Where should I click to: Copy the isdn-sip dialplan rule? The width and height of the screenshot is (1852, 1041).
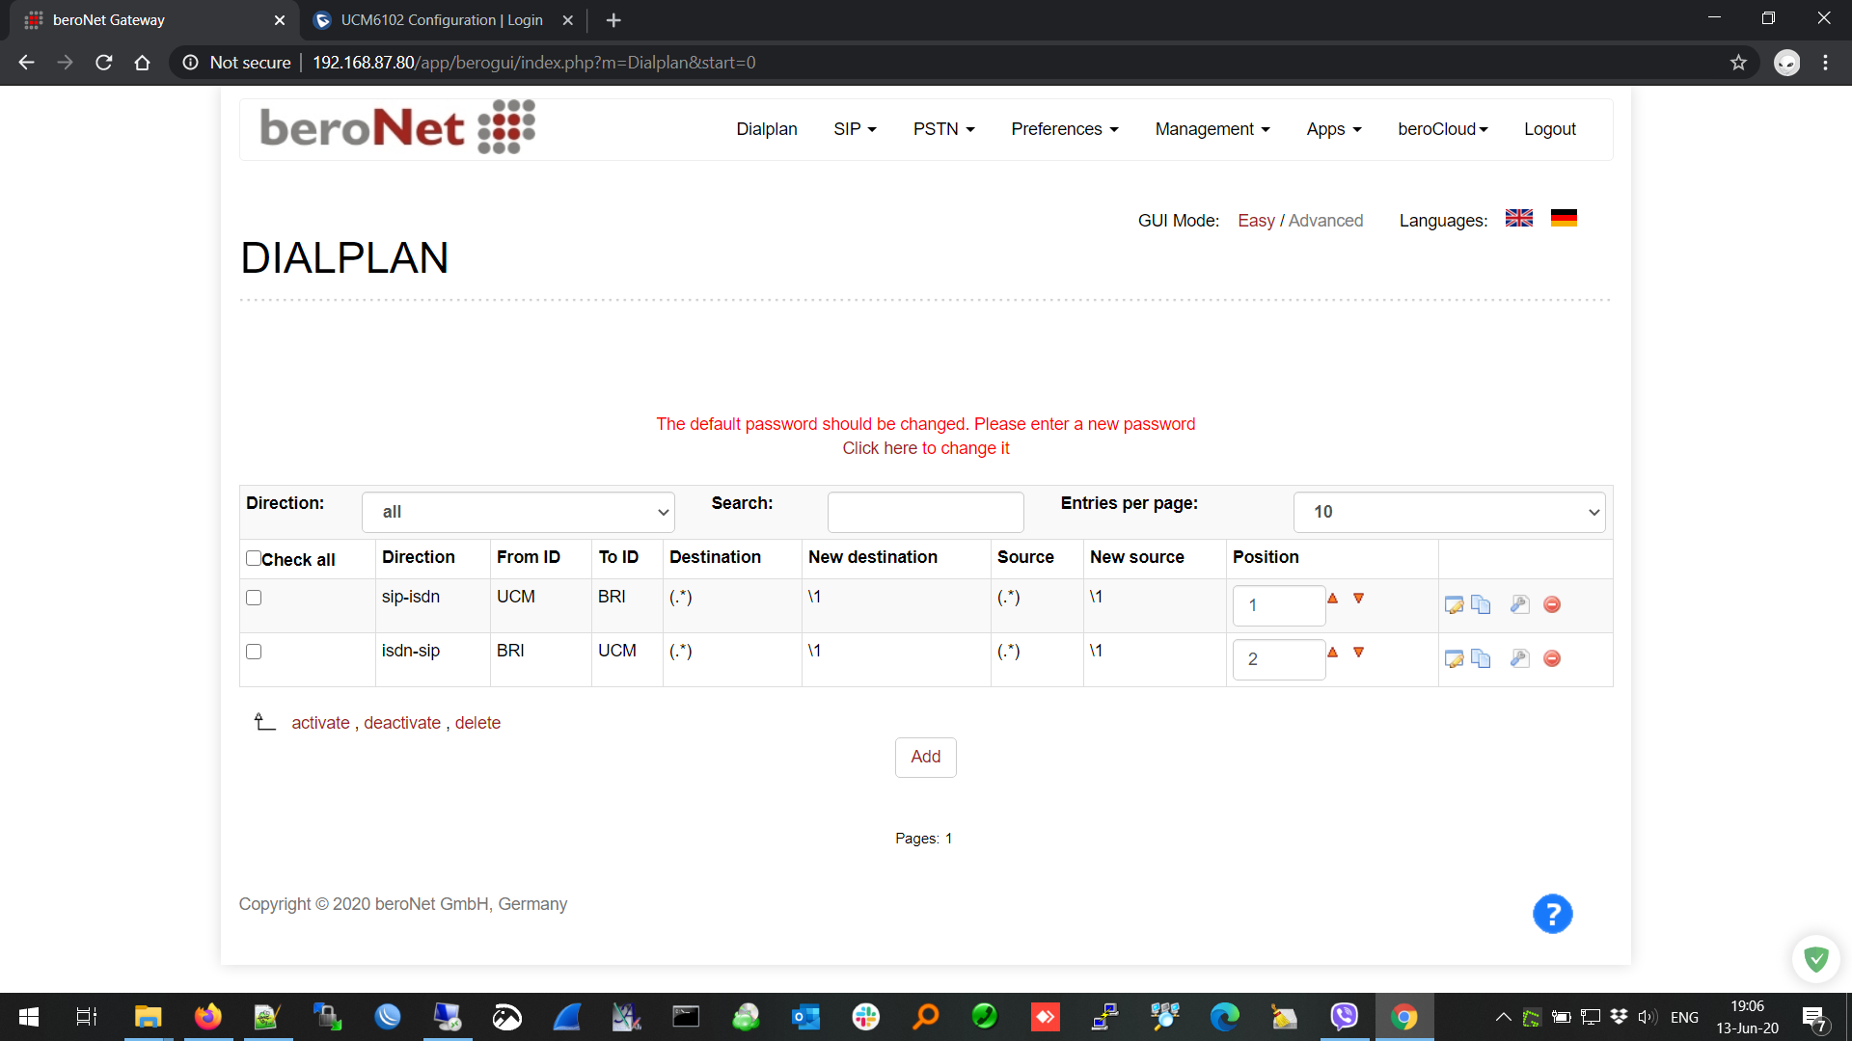pos(1481,659)
